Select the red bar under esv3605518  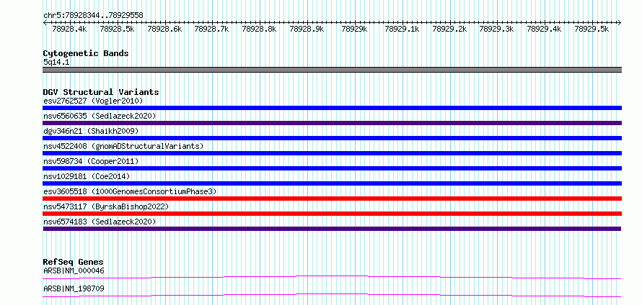[332, 199]
